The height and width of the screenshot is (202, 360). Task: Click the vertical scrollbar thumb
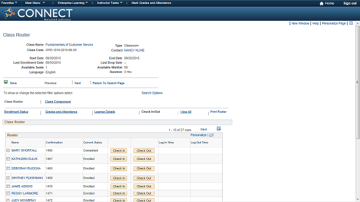(358, 81)
